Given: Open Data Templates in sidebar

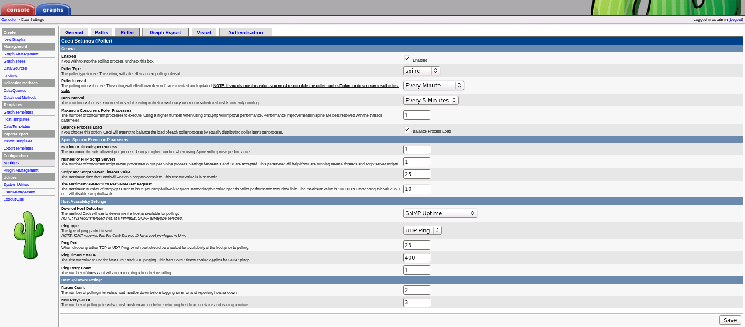Looking at the screenshot, I should pos(17,126).
